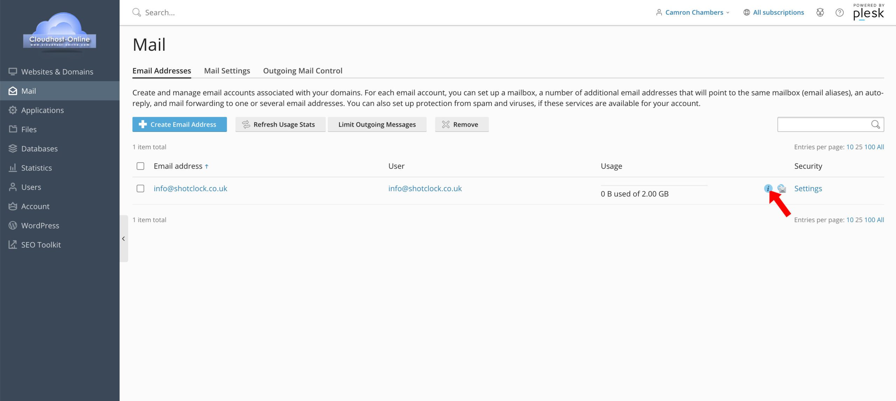Toggle the header row select-all checkbox
Viewport: 896px width, 401px height.
[x=140, y=166]
